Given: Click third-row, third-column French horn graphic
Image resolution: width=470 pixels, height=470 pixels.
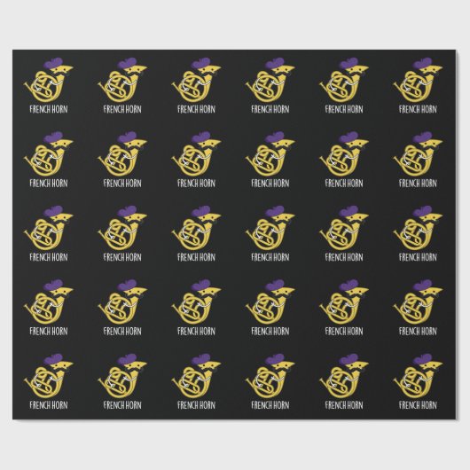Looking at the screenshot, I should point(196,229).
